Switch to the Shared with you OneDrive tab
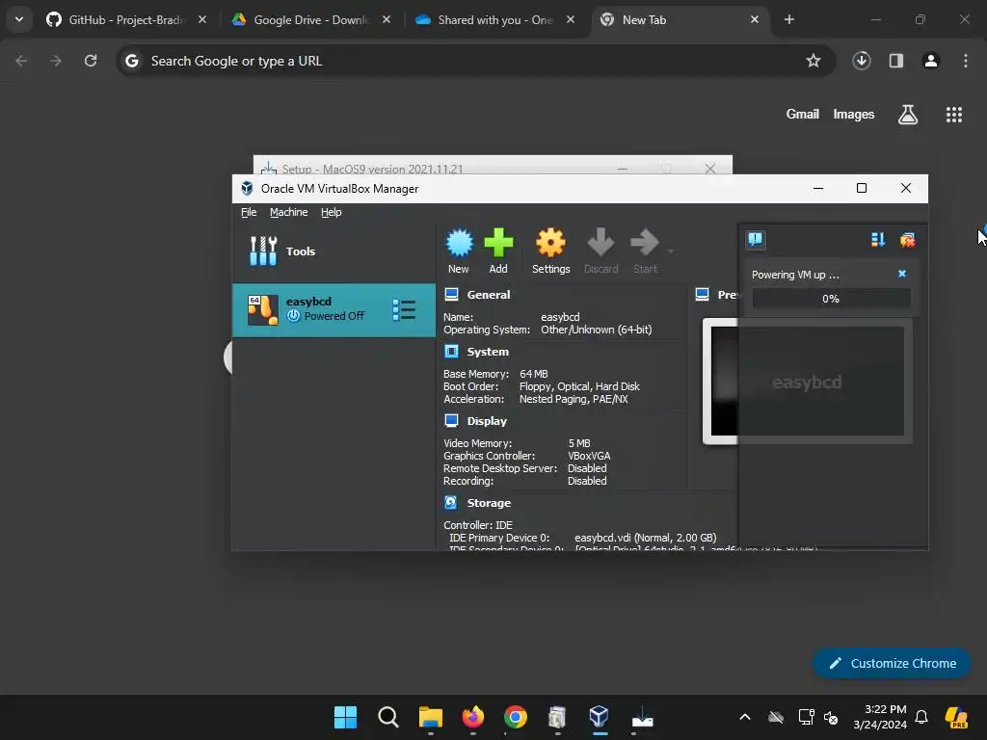This screenshot has height=740, width=987. pyautogui.click(x=495, y=20)
